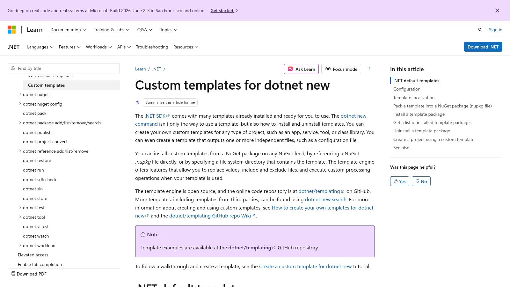Open the more actions ellipsis menu
Image resolution: width=510 pixels, height=287 pixels.
click(369, 69)
